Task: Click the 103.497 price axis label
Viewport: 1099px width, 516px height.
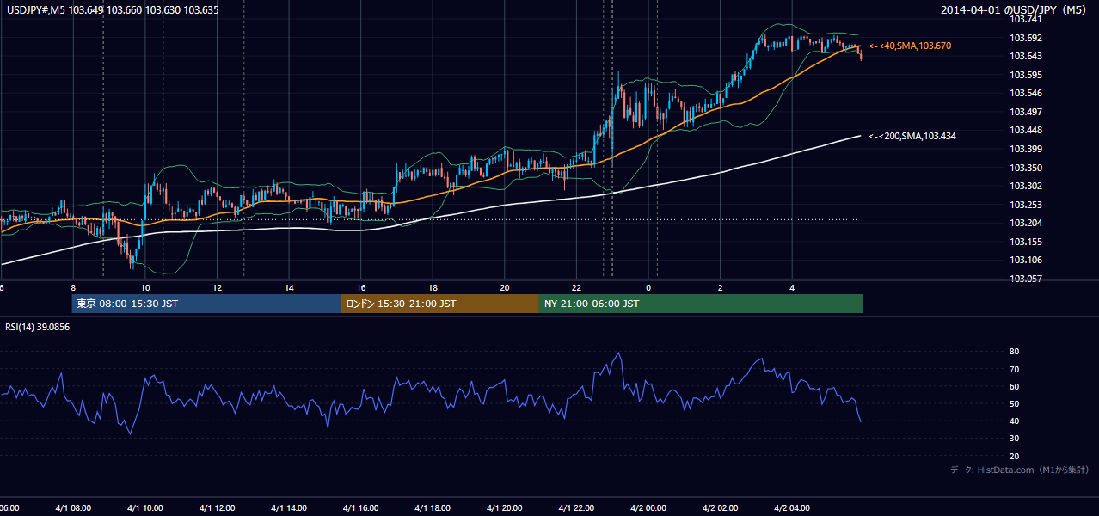Action: pos(1026,112)
